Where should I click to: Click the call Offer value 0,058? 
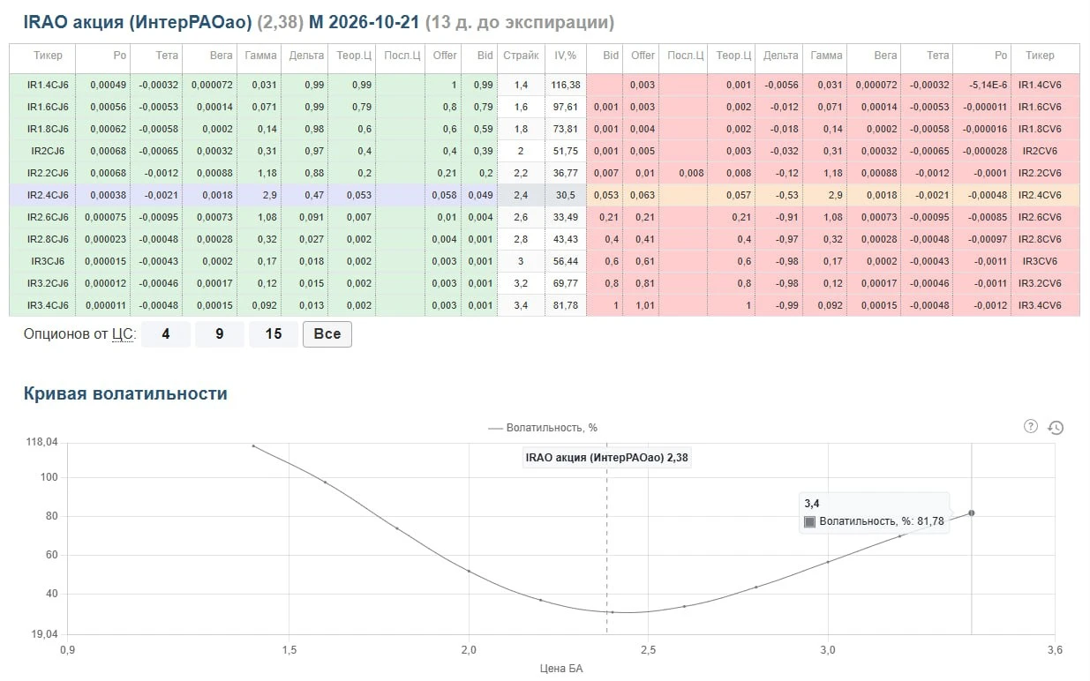[445, 195]
